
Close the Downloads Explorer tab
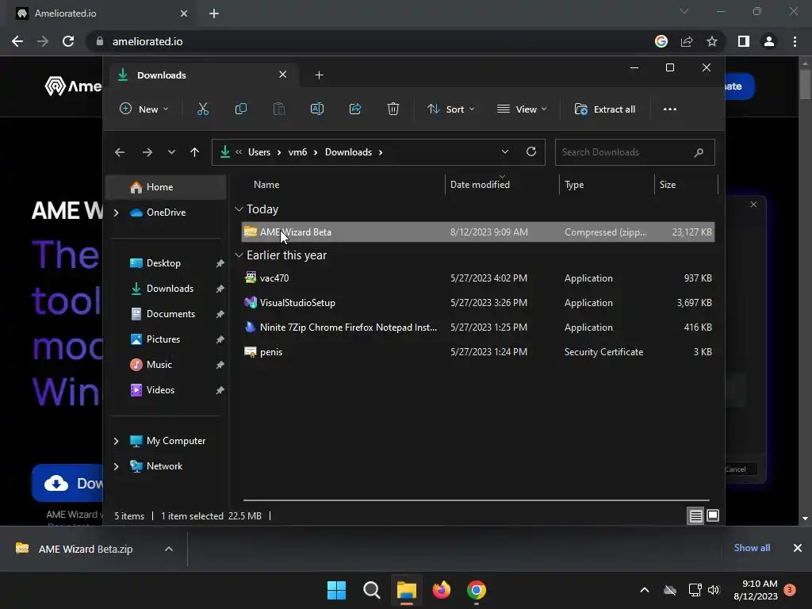click(x=283, y=75)
